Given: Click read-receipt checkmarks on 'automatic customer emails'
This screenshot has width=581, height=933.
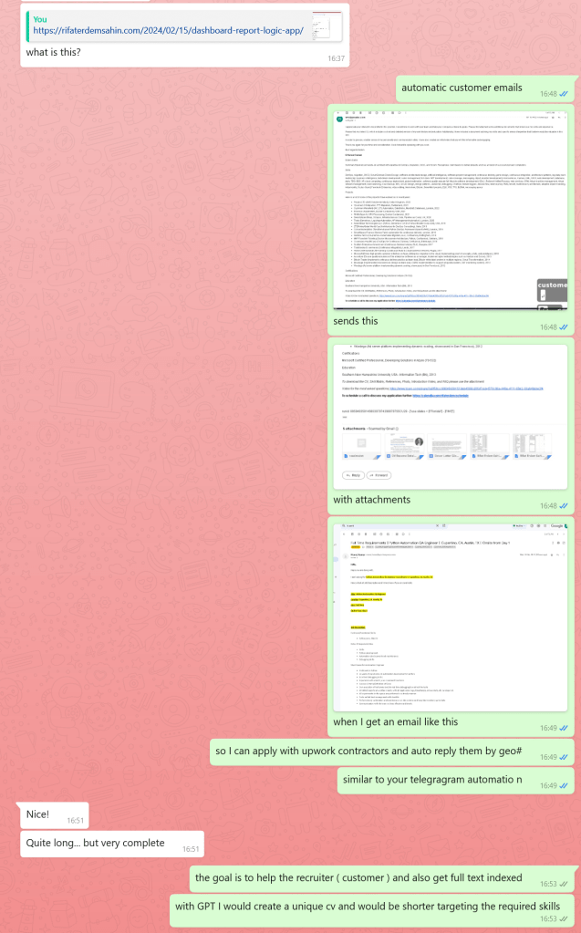Looking at the screenshot, I should coord(563,94).
